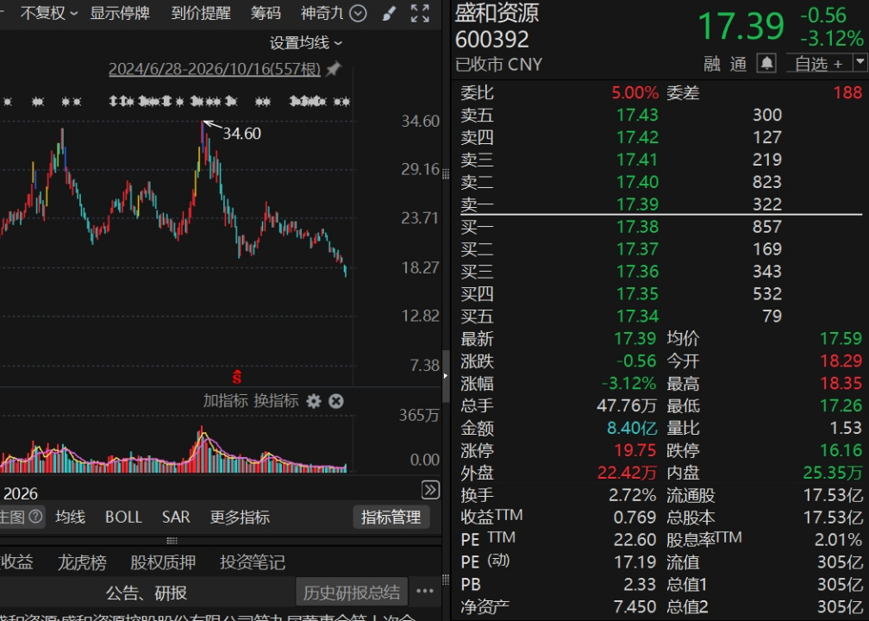Viewport: 869px width, 621px height.
Task: Select the drawing brush tool icon
Action: click(x=389, y=13)
